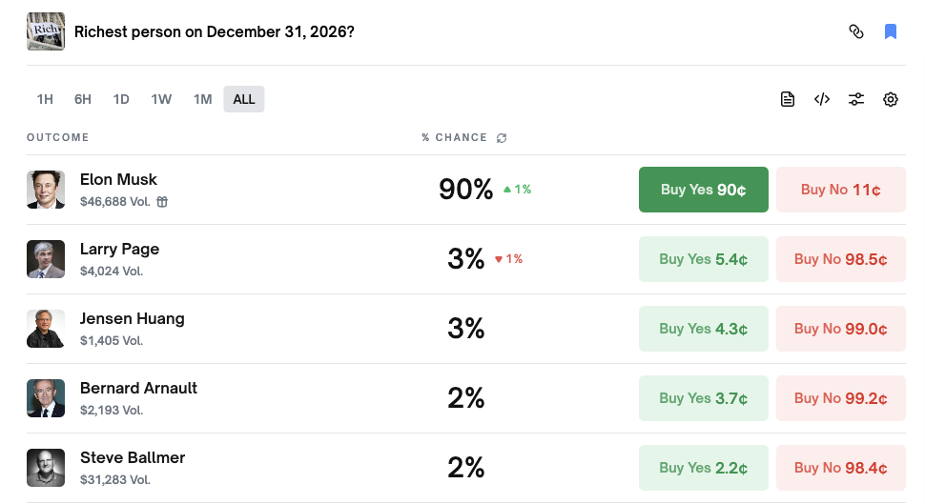Click the embed code icon
This screenshot has width=925, height=504.
pos(822,99)
